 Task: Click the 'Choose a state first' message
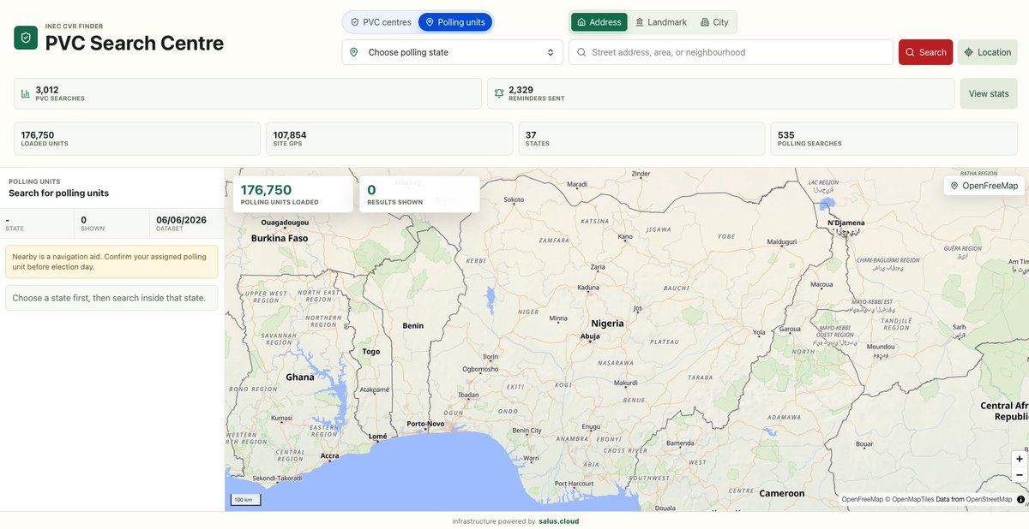point(111,298)
